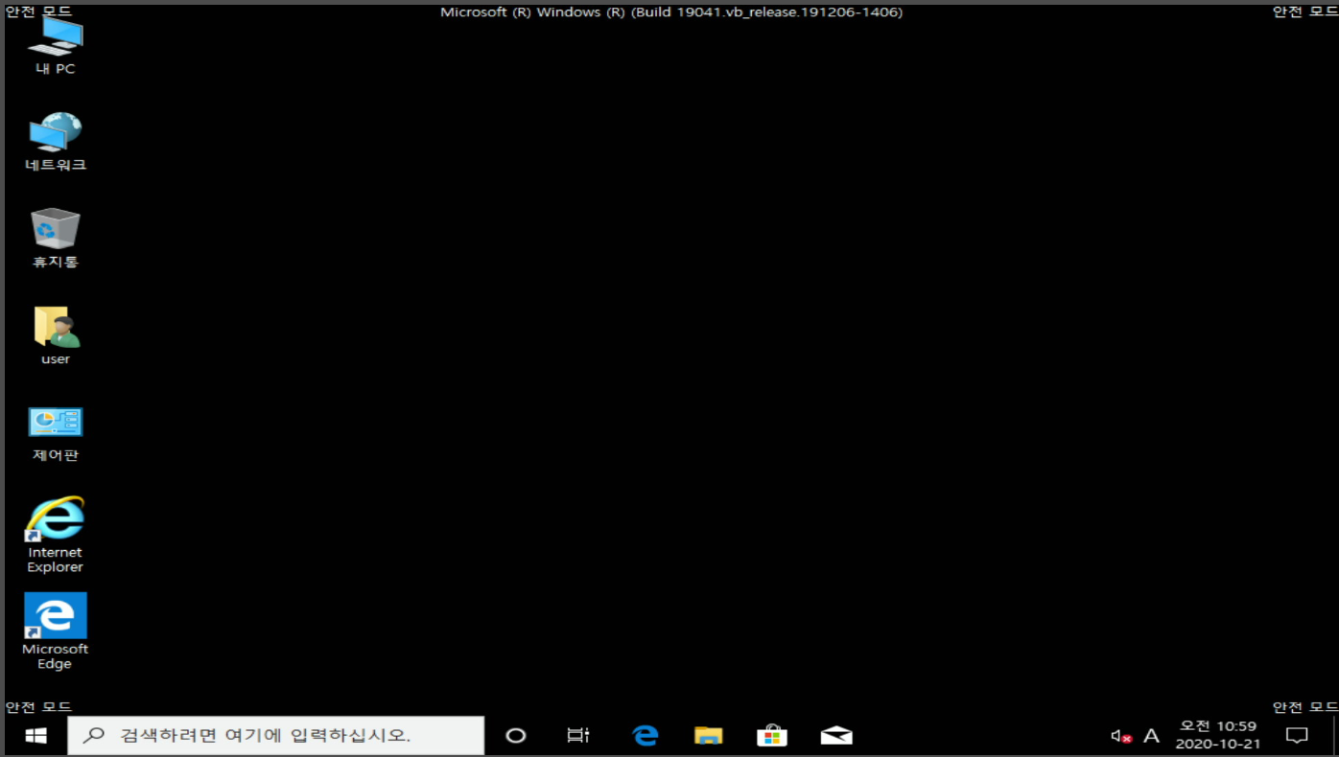The image size is (1339, 757).
Task: Open Microsoft Store from the taskbar
Action: 772,736
